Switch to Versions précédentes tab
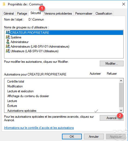Viewport: 128px width, 141px height. pyautogui.click(x=58, y=14)
